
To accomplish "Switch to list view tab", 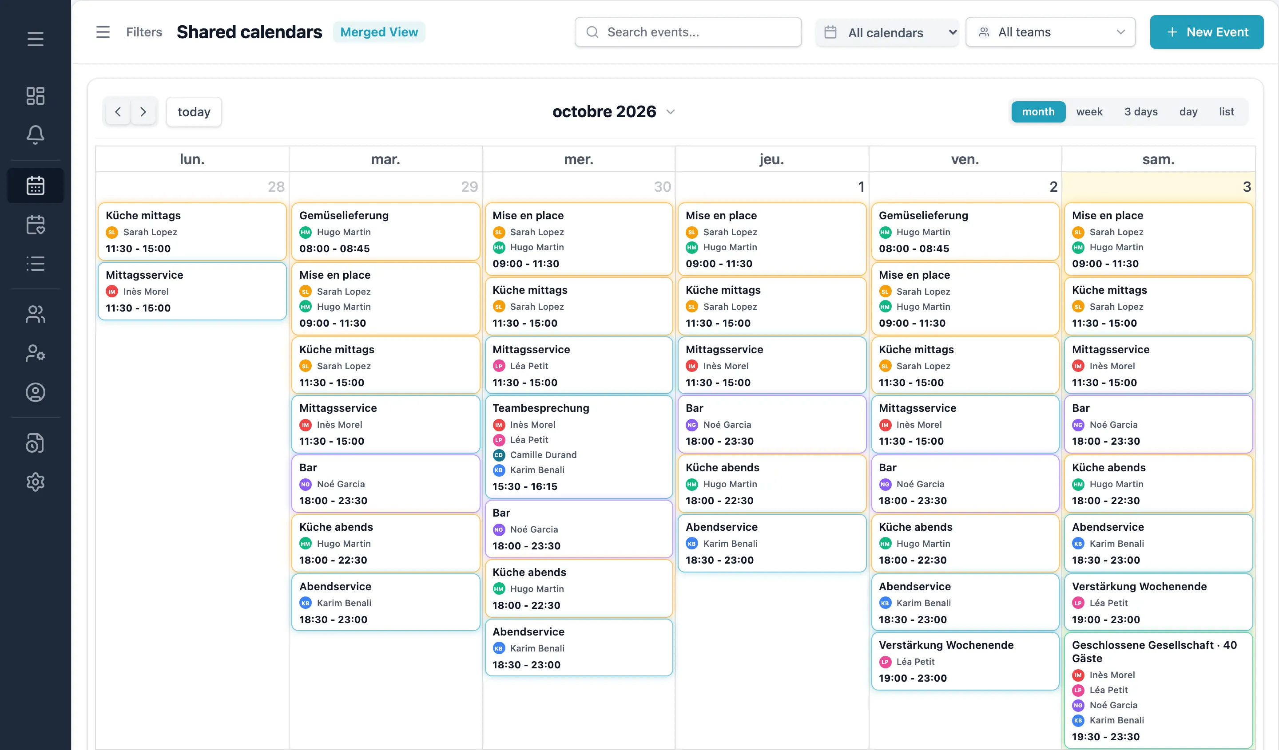I will [x=1226, y=111].
